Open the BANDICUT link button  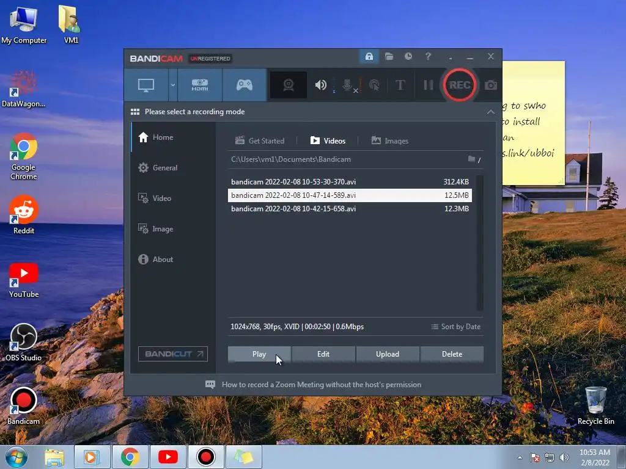pyautogui.click(x=173, y=354)
